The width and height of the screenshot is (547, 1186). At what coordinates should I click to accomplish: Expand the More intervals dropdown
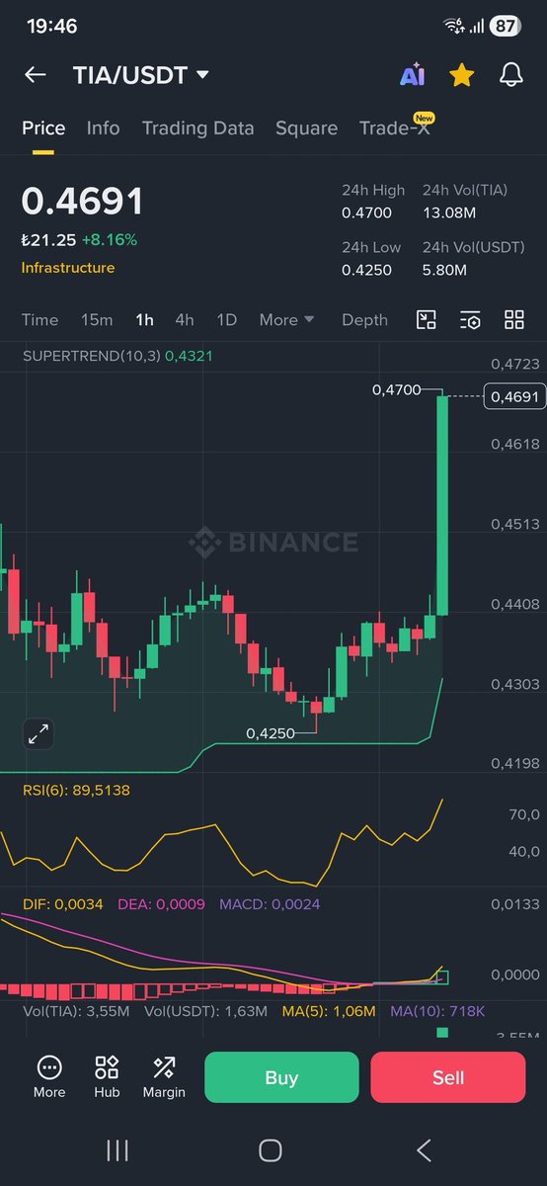286,320
